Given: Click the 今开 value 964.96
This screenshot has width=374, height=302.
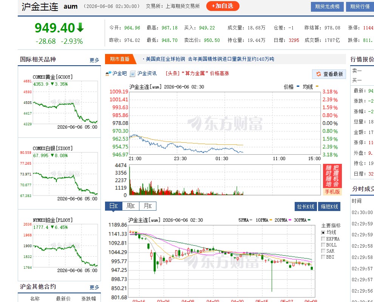Looking at the screenshot, I should (x=132, y=28).
